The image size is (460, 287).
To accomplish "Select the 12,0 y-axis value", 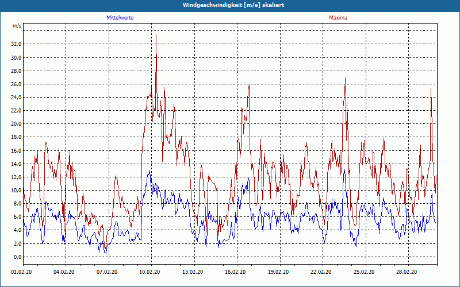I will [17, 177].
